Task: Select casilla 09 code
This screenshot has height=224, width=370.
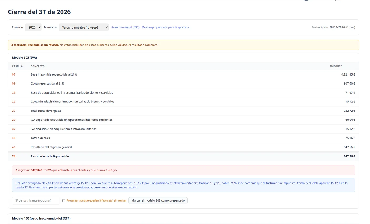Action: 14,83
